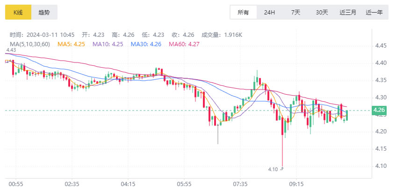Click the MA30 blue legend label
The height and width of the screenshot is (194, 396).
(146, 44)
